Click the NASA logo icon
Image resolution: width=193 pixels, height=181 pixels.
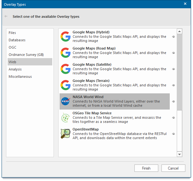(x=66, y=101)
